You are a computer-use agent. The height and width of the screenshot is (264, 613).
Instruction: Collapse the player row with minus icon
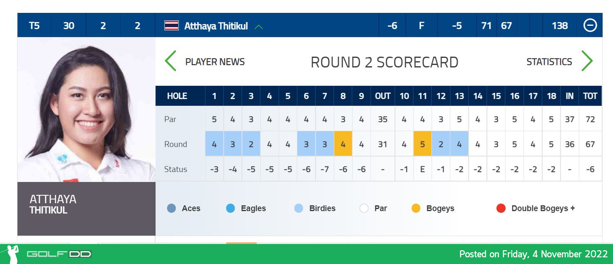[590, 26]
